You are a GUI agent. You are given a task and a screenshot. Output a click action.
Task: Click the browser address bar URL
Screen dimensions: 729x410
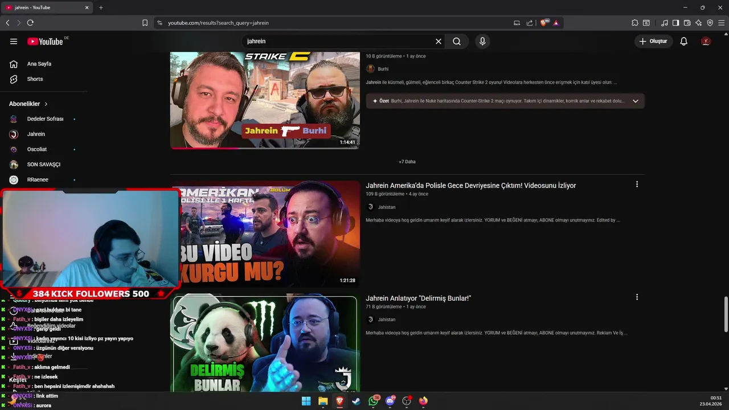[218, 23]
